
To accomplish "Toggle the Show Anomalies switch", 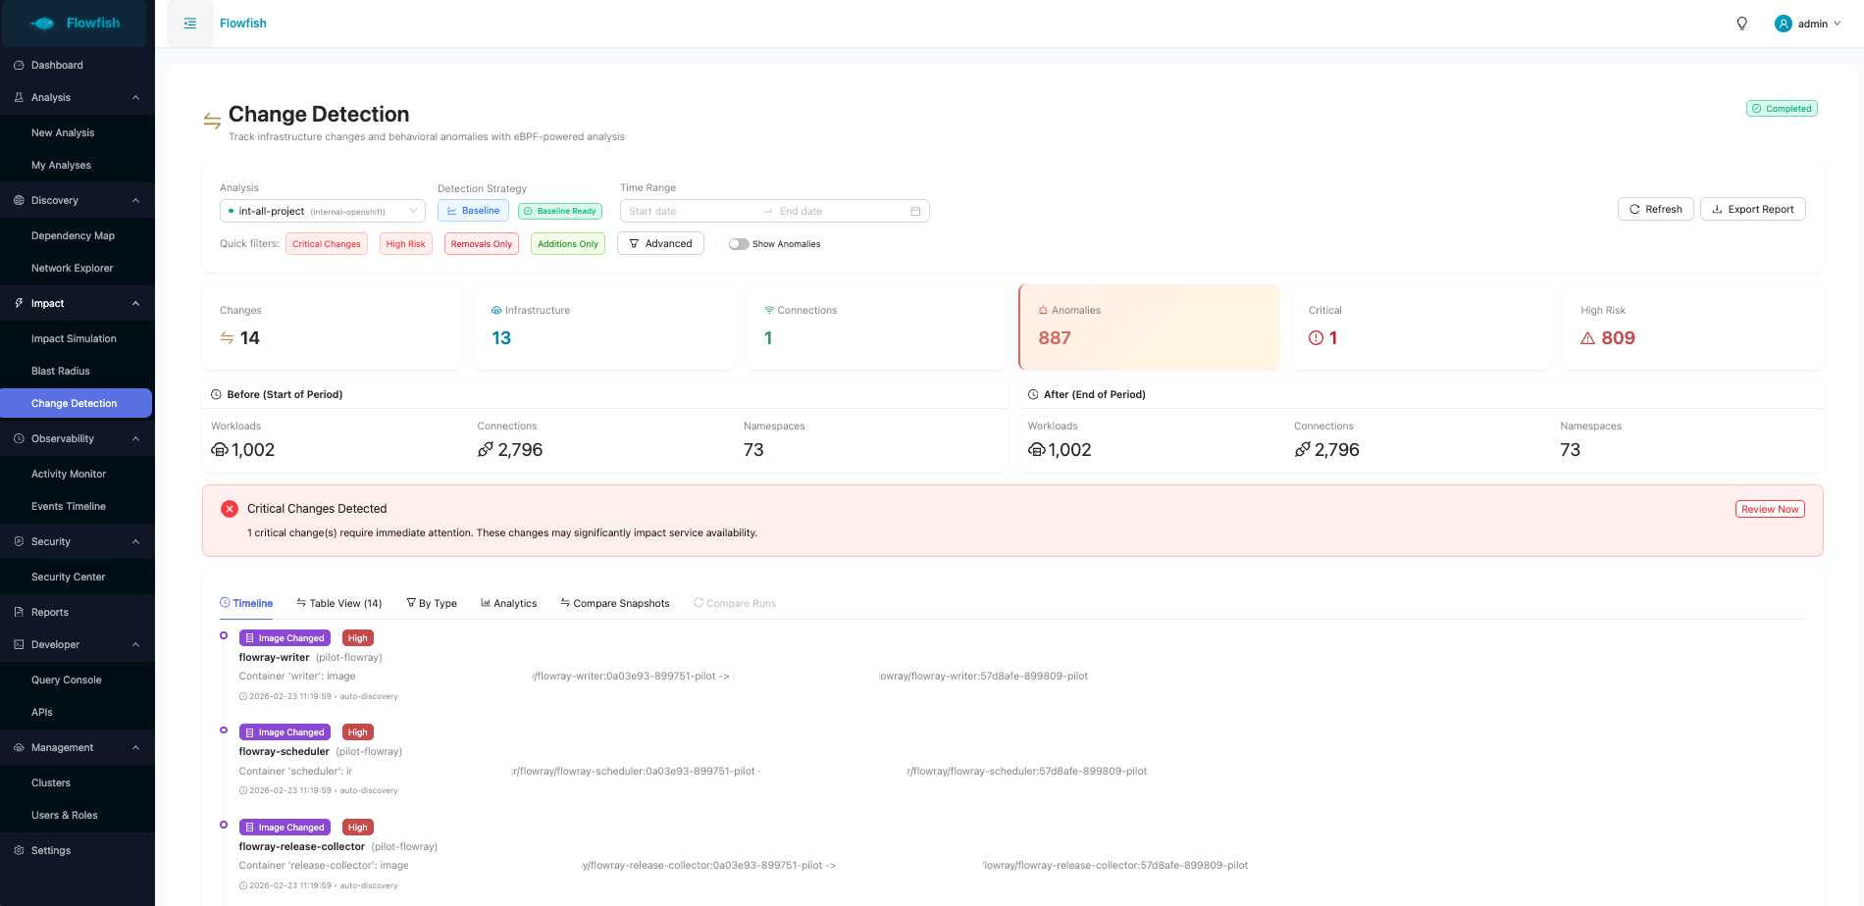I will 739,244.
